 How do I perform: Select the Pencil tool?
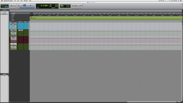(x=33, y=5)
